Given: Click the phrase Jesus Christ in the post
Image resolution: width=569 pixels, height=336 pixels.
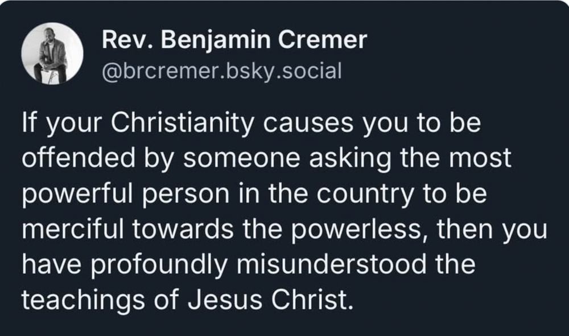Looking at the screenshot, I should click(x=270, y=300).
